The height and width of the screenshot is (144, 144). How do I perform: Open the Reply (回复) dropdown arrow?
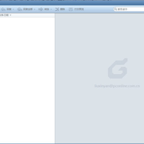(13, 9)
